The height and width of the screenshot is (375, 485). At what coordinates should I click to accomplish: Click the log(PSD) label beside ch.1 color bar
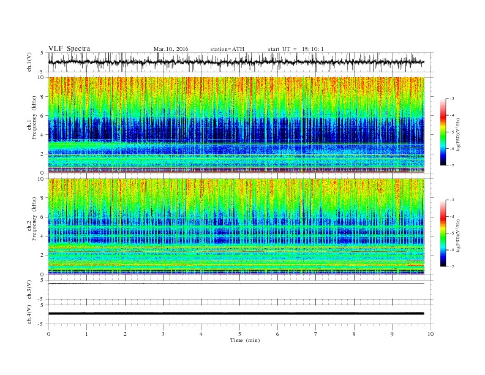pos(459,134)
